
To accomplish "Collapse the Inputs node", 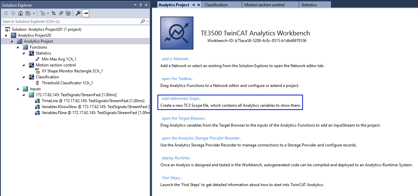I will pos(19,89).
